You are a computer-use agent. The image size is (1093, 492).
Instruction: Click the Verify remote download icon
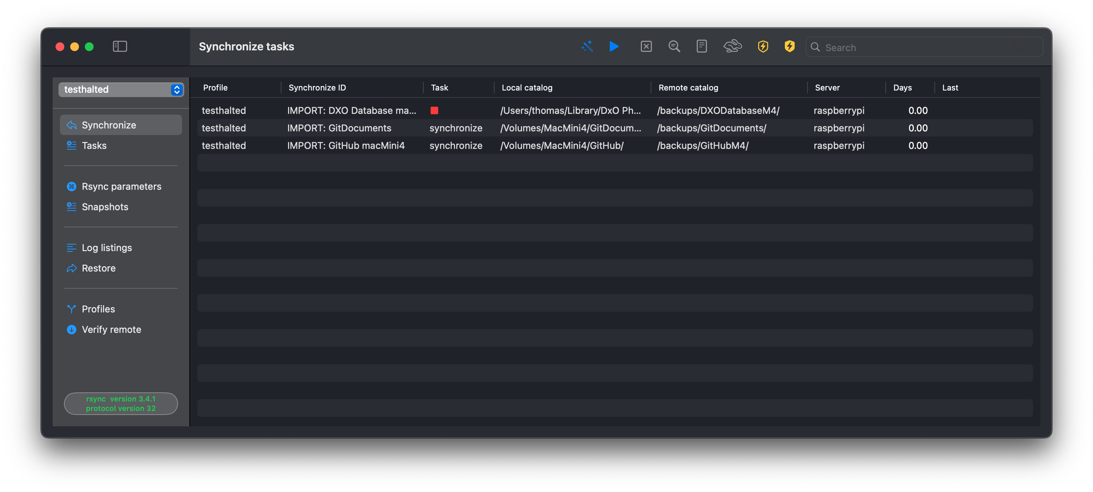tap(71, 330)
